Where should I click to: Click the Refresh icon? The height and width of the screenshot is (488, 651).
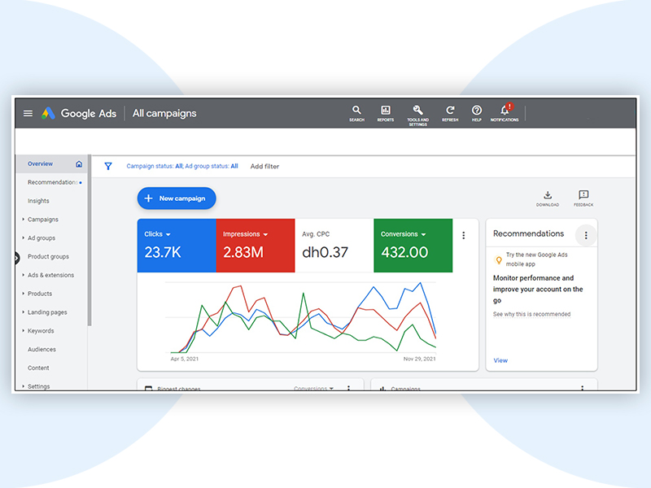click(450, 111)
